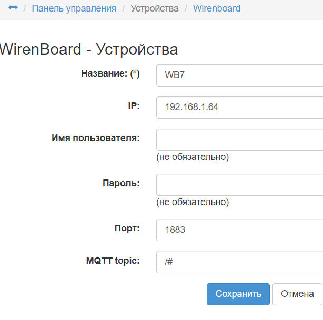Click the IP address field 192.168.1.64

239,107
